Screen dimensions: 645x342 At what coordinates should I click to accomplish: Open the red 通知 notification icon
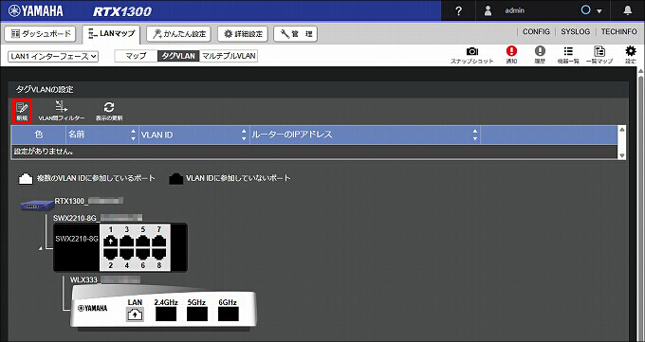511,55
